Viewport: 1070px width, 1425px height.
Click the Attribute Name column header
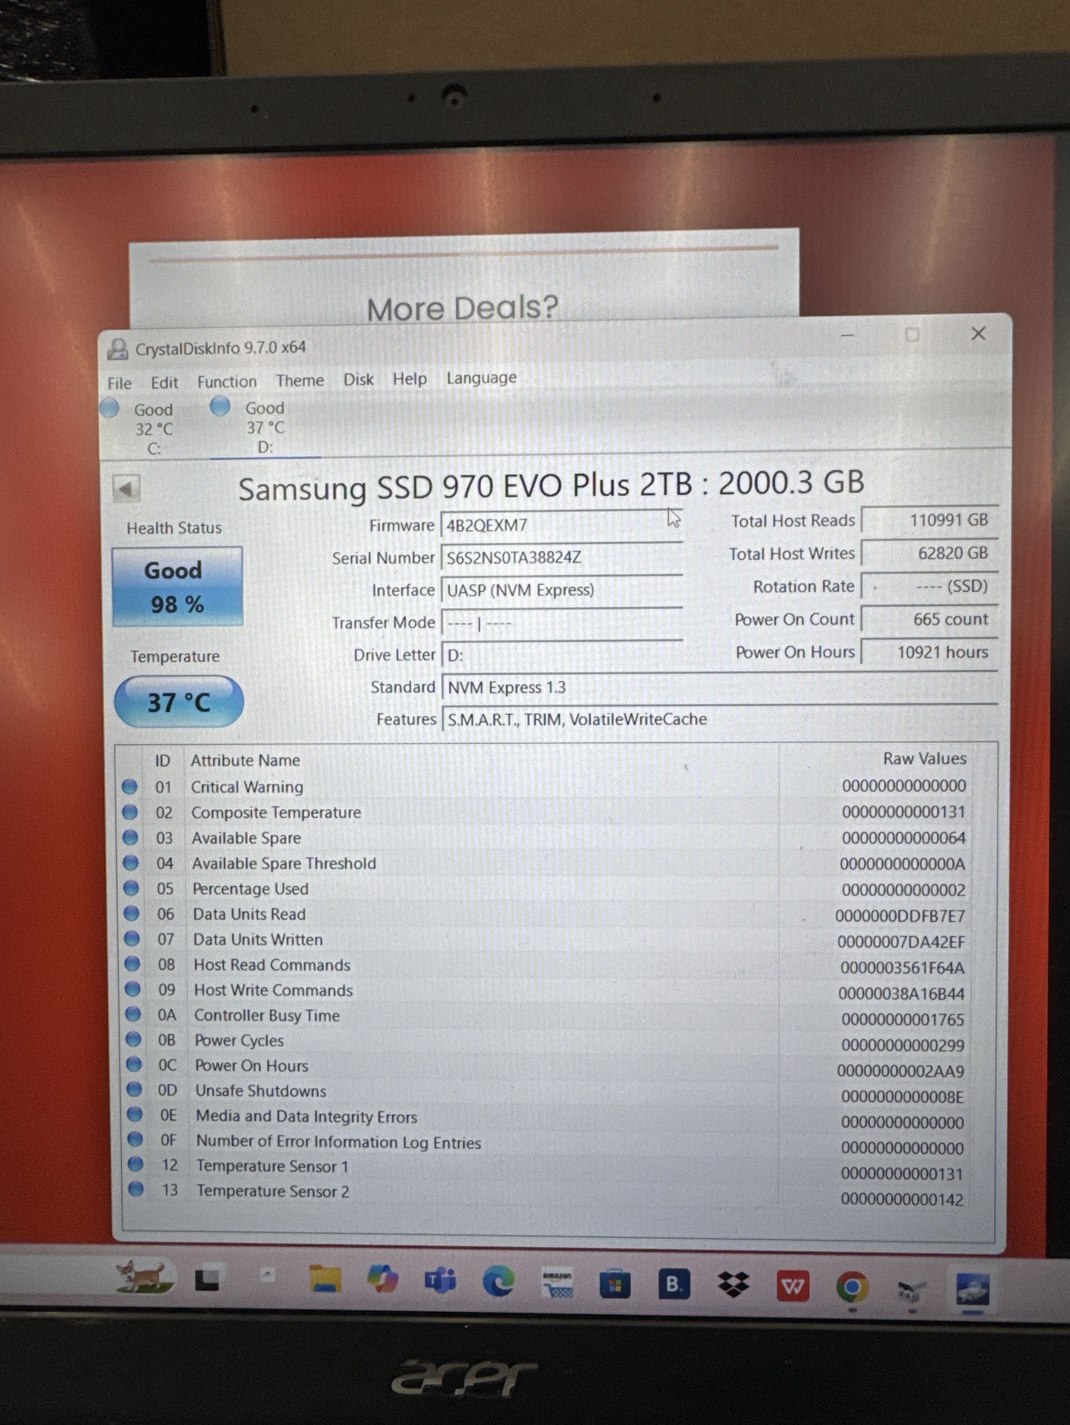(246, 760)
